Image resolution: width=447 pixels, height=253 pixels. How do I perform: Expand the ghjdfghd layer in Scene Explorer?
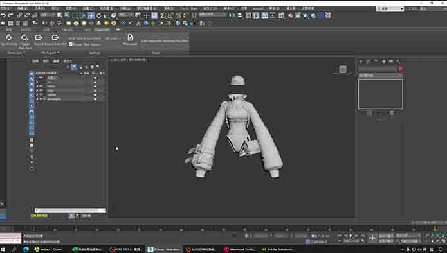[37, 99]
